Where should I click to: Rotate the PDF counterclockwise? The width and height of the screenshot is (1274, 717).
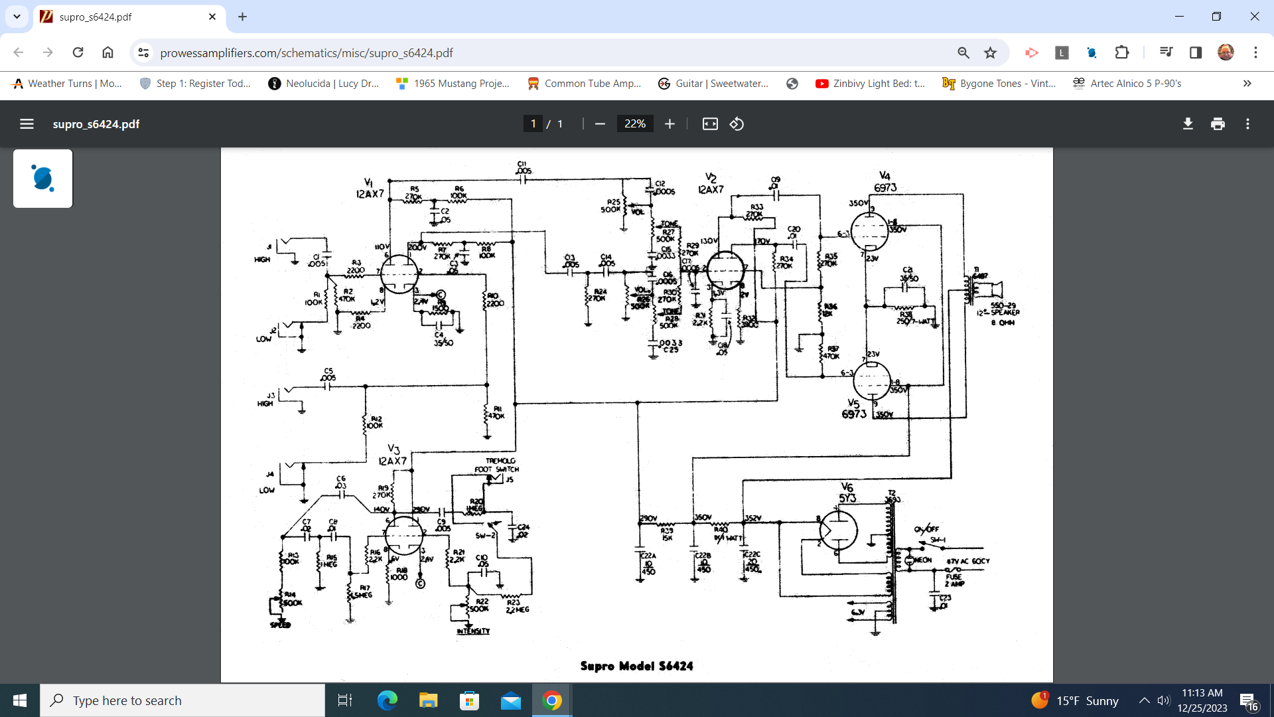point(737,124)
